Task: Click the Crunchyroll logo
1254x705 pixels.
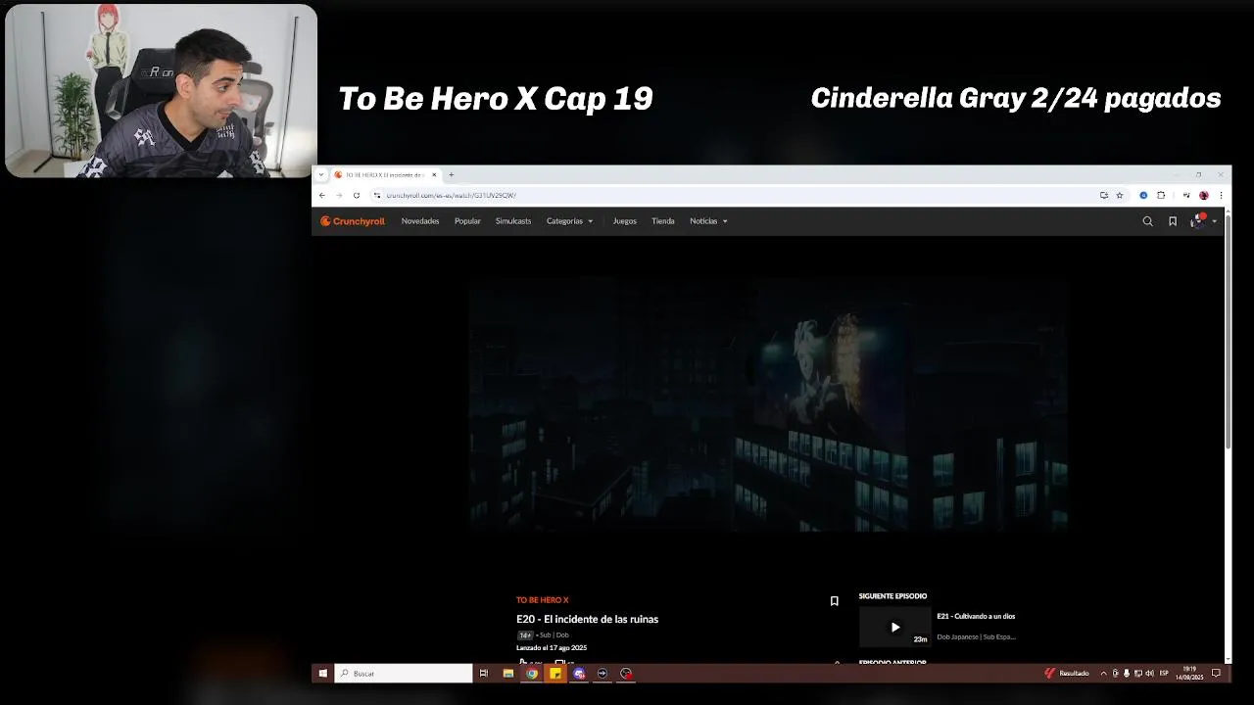Action: [x=353, y=221]
